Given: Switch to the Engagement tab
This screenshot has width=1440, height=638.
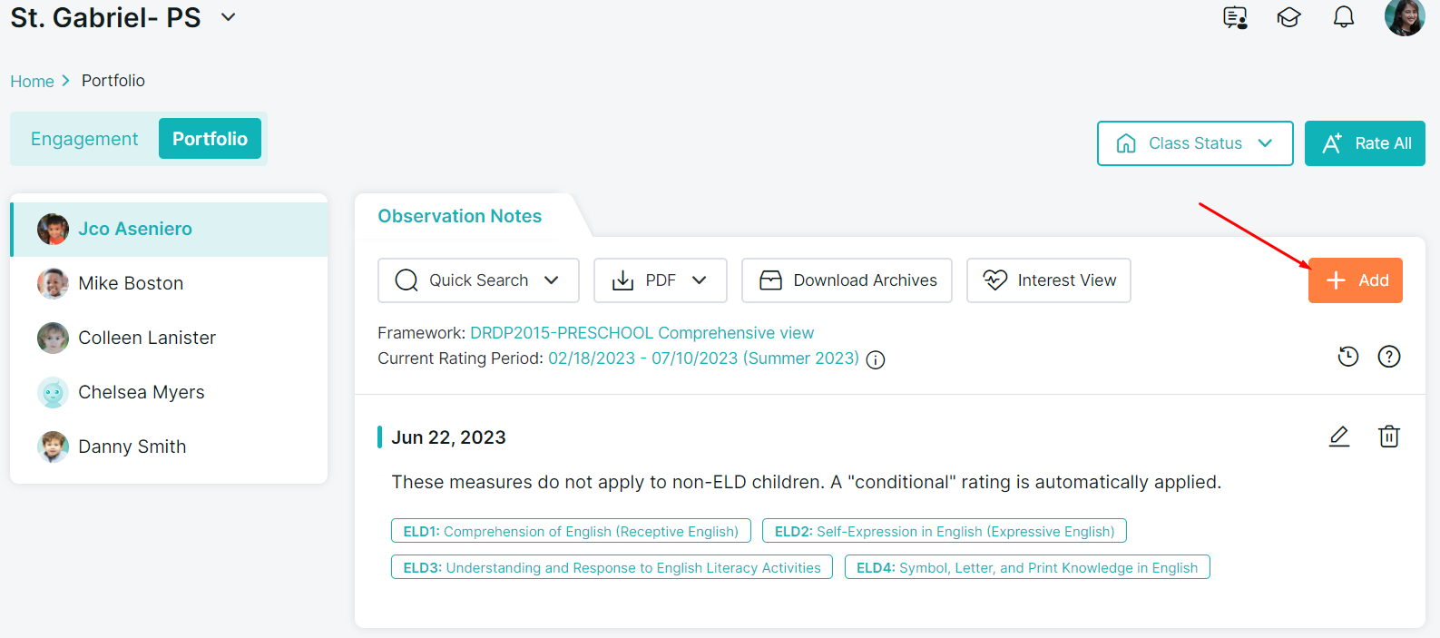Looking at the screenshot, I should pos(84,139).
